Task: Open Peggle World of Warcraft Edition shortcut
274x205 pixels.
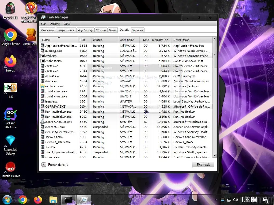Action: [x=30, y=12]
